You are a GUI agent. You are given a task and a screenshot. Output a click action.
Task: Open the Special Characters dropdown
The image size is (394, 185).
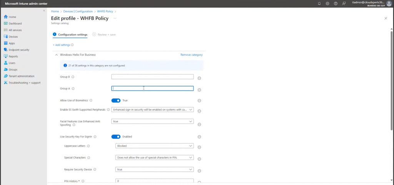point(155,158)
